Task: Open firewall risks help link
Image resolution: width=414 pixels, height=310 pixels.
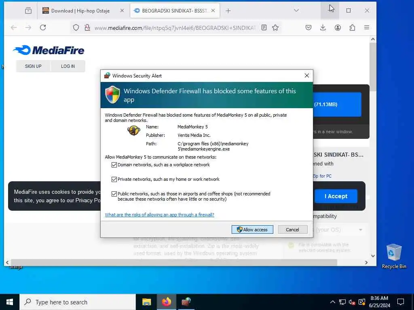Action: 159,215
